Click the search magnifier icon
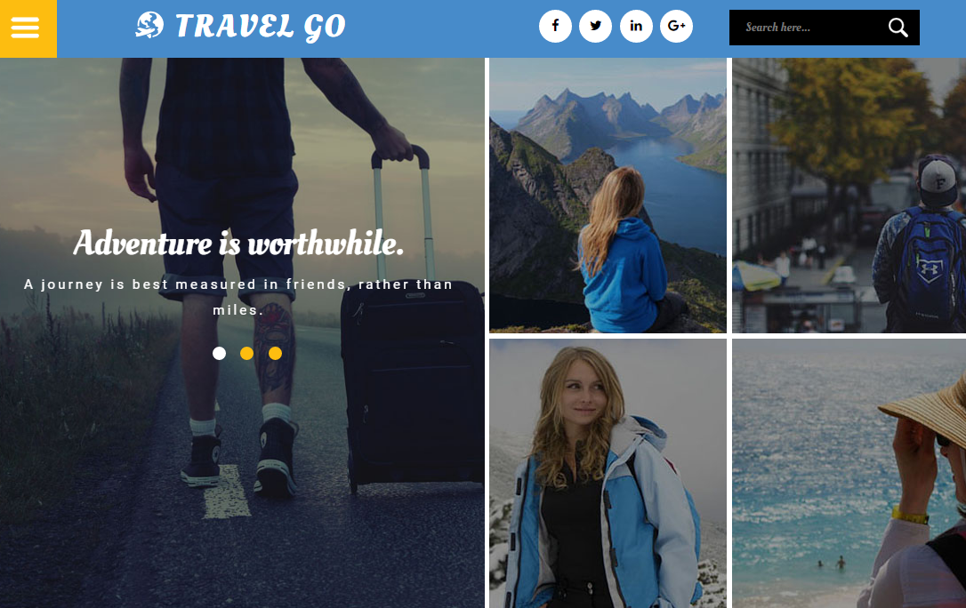The width and height of the screenshot is (966, 608). point(898,27)
